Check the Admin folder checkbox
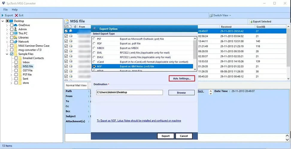 (12, 29)
